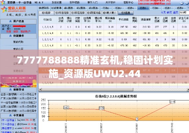Switch to the 前3直选 tab

[93, 8]
